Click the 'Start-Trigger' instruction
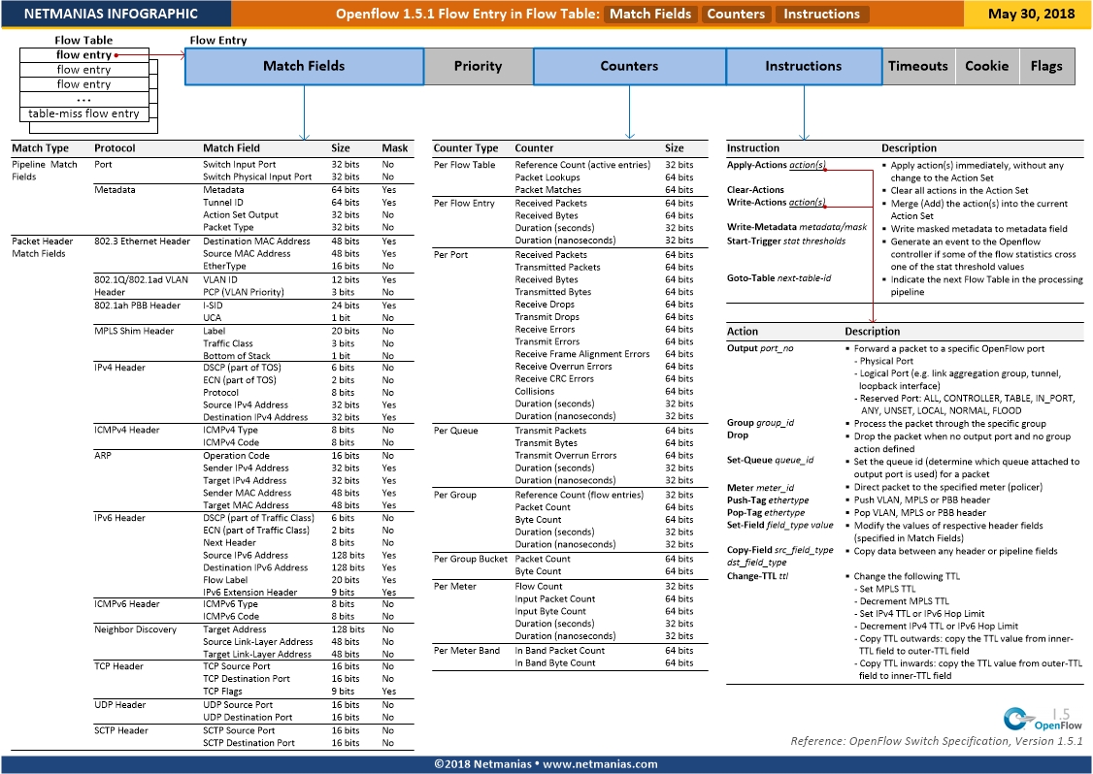 tap(786, 242)
